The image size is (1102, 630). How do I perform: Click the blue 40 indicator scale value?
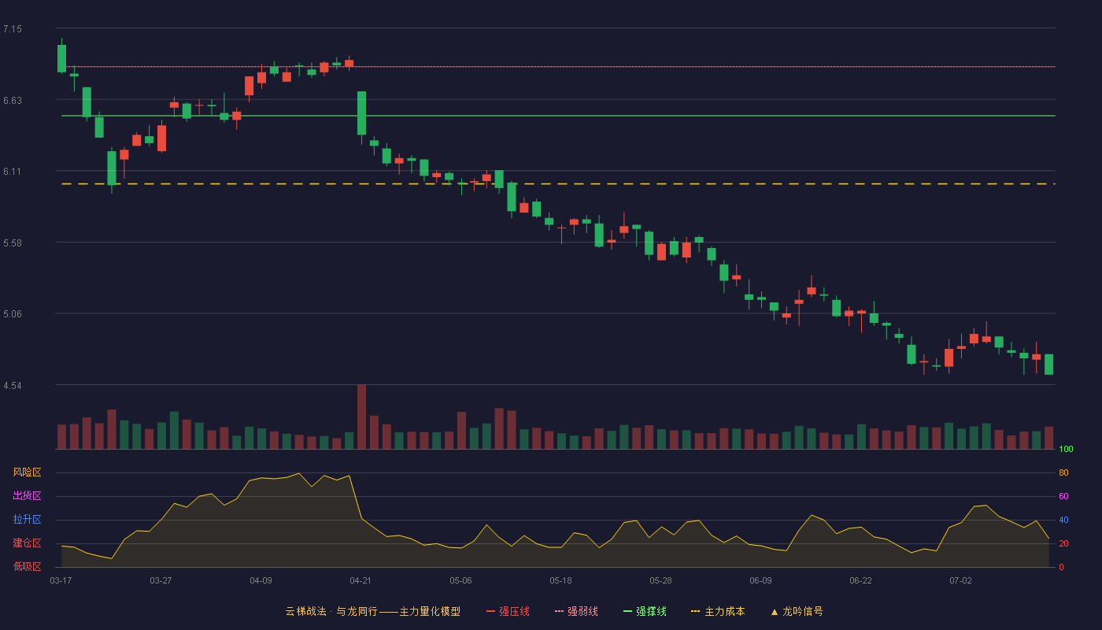tap(1063, 520)
